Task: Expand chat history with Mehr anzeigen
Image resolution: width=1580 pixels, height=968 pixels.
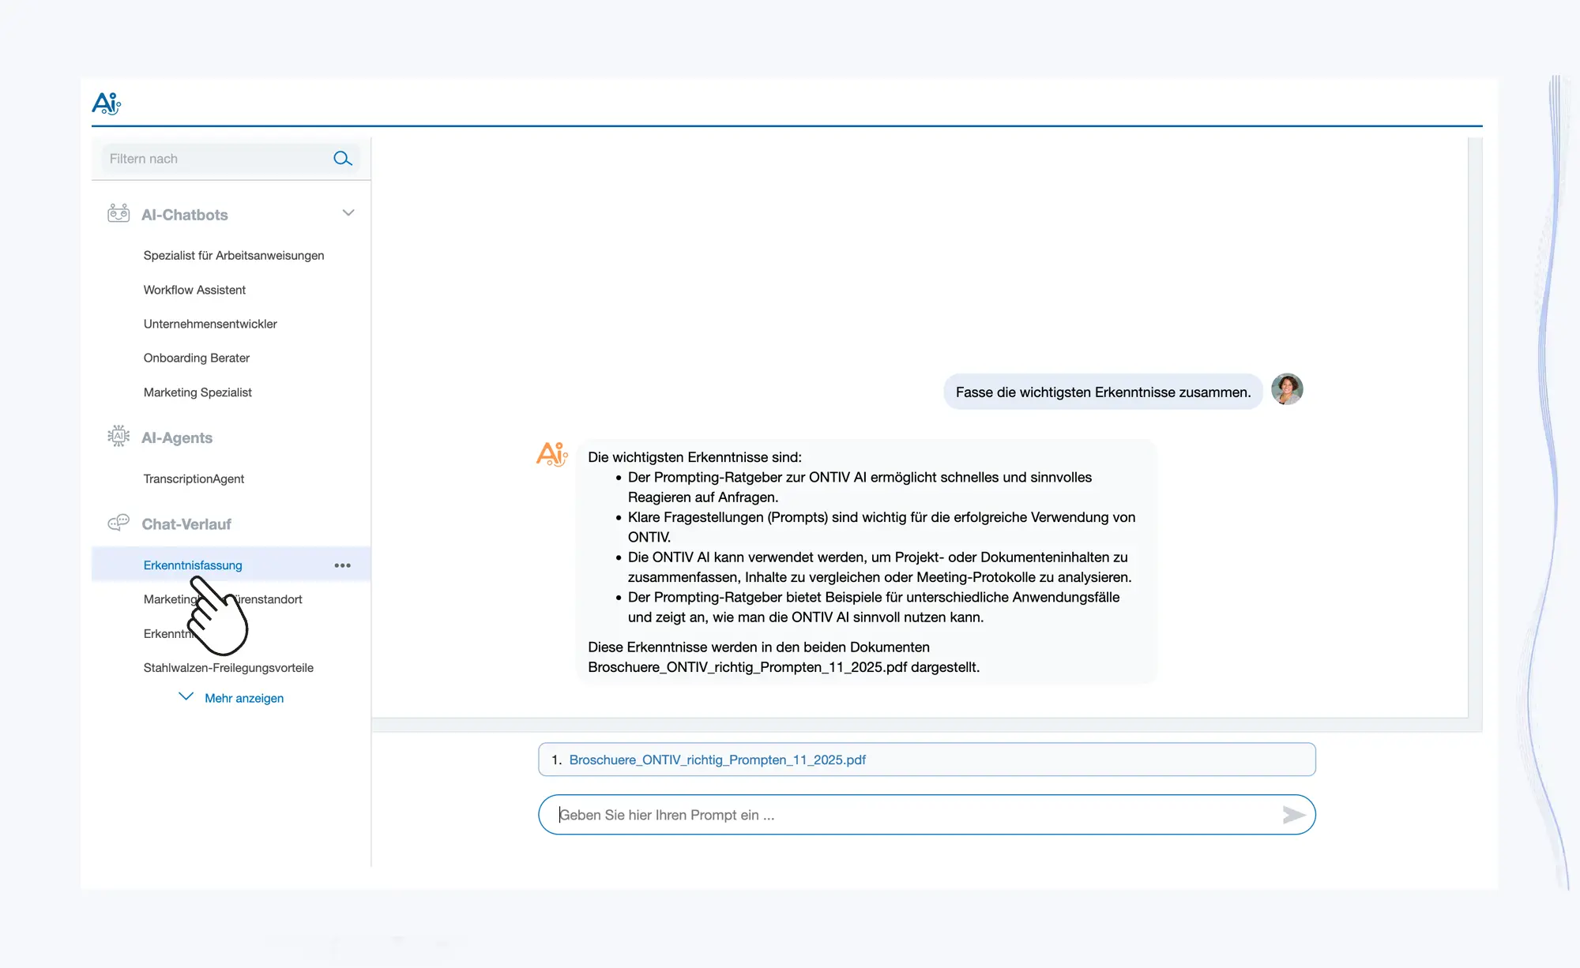Action: 243,698
